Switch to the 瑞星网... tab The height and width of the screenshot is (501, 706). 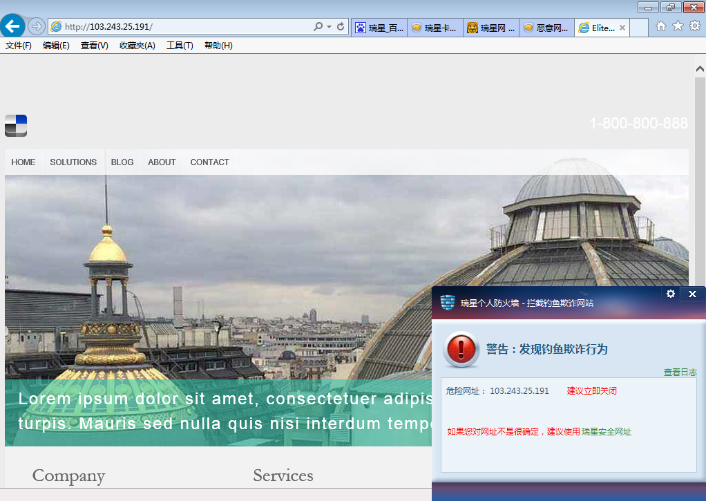490,28
